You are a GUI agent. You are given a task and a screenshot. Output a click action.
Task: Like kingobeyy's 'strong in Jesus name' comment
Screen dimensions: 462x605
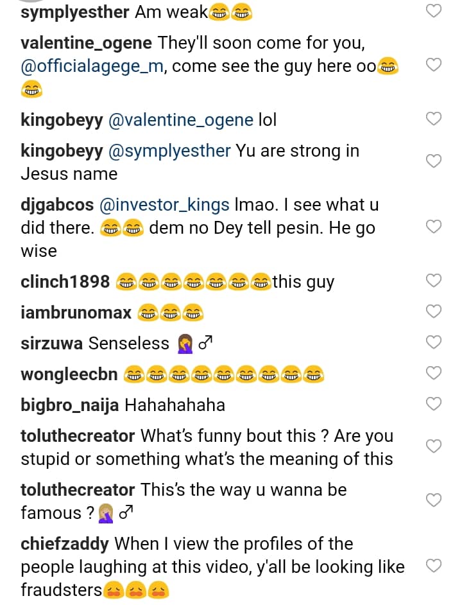[x=434, y=161]
